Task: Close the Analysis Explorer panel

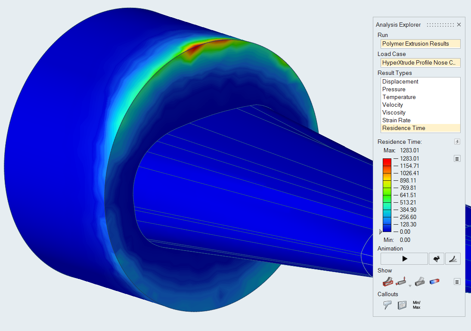Action: click(x=459, y=25)
